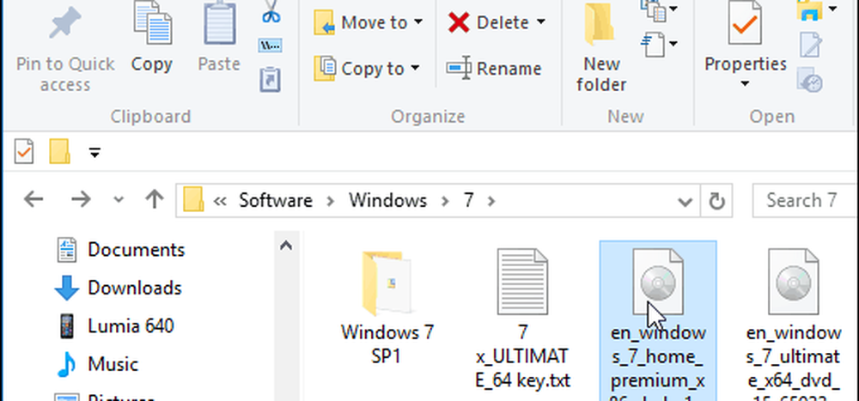Go up one folder level
The width and height of the screenshot is (859, 401).
[154, 201]
